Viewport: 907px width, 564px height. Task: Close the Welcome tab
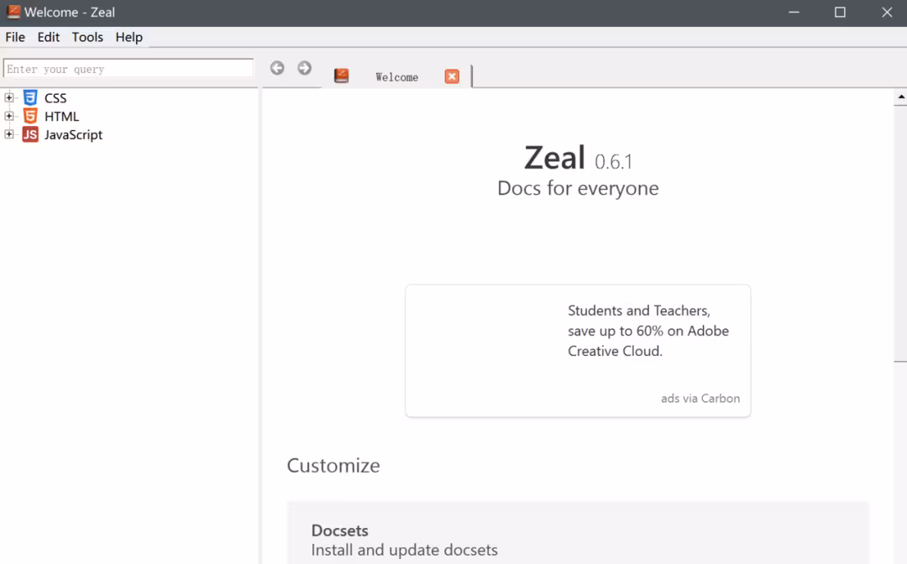click(x=452, y=76)
